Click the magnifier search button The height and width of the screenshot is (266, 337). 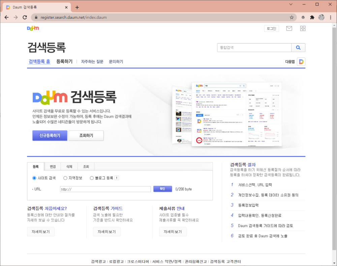pos(298,48)
